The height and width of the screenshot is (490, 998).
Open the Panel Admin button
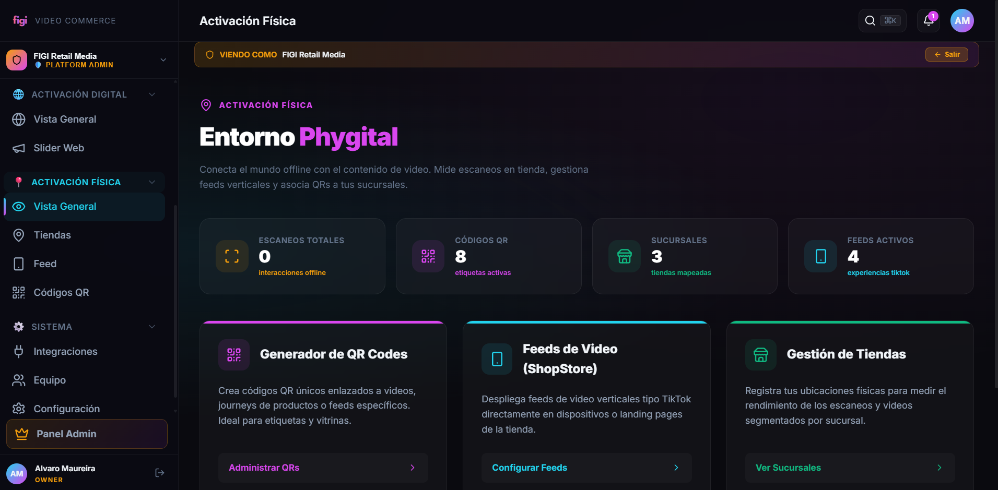coord(87,434)
